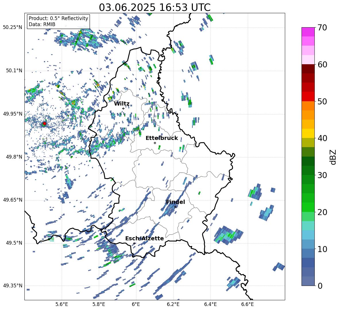Click the 'dBZ' colorbar label
The width and height of the screenshot is (340, 310).
333,157
